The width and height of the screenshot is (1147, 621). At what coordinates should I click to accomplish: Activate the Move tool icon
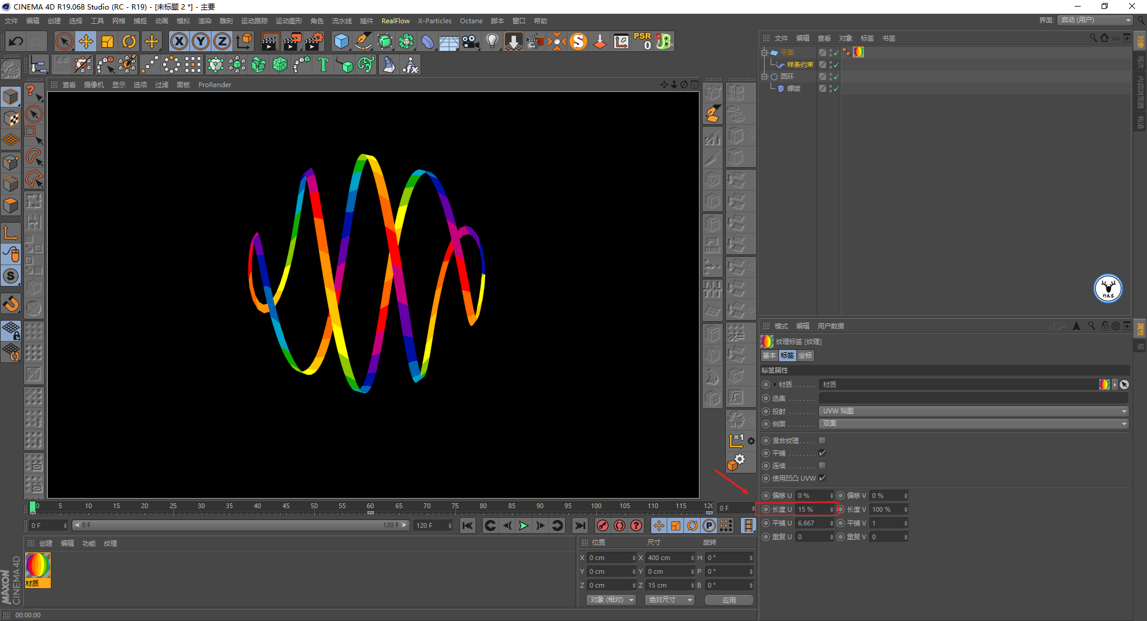86,41
